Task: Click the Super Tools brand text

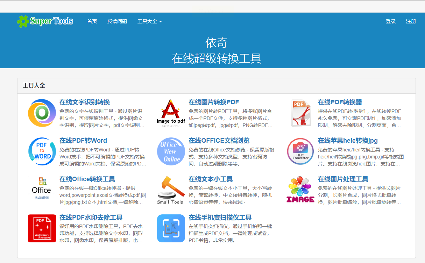Action: pos(51,21)
